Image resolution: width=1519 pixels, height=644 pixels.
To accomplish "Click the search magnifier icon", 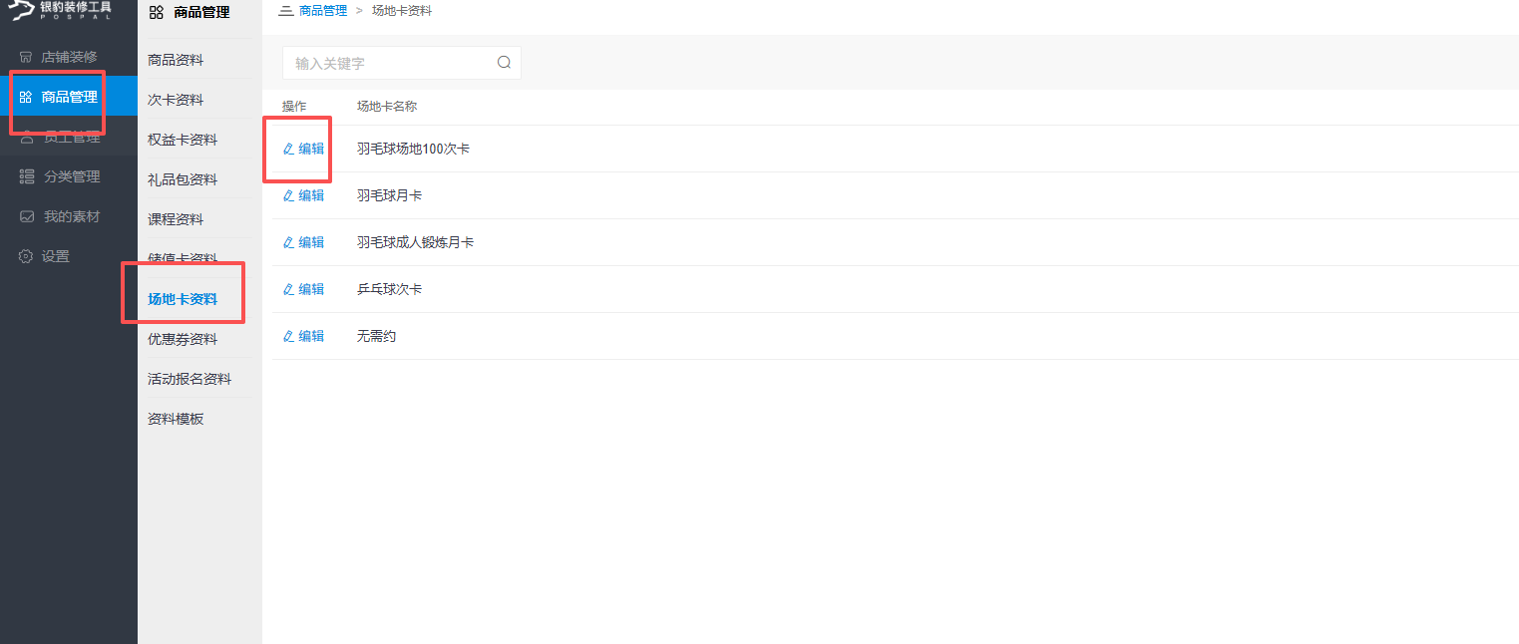I will (x=504, y=63).
